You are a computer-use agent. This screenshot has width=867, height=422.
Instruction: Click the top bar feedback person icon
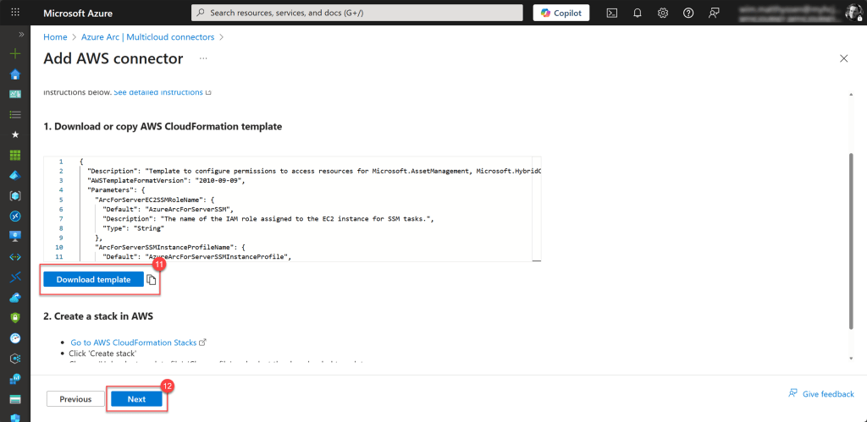click(714, 13)
